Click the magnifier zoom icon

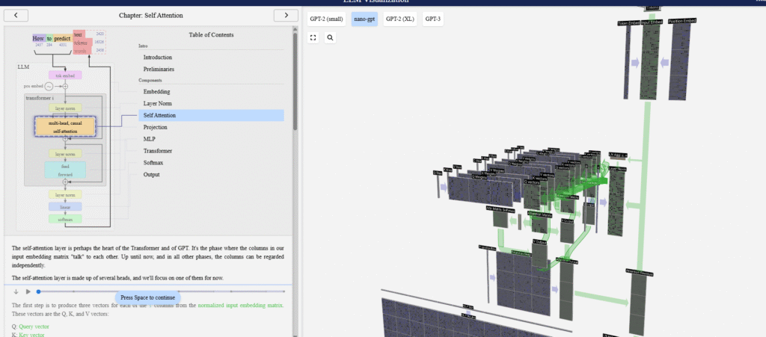point(330,37)
